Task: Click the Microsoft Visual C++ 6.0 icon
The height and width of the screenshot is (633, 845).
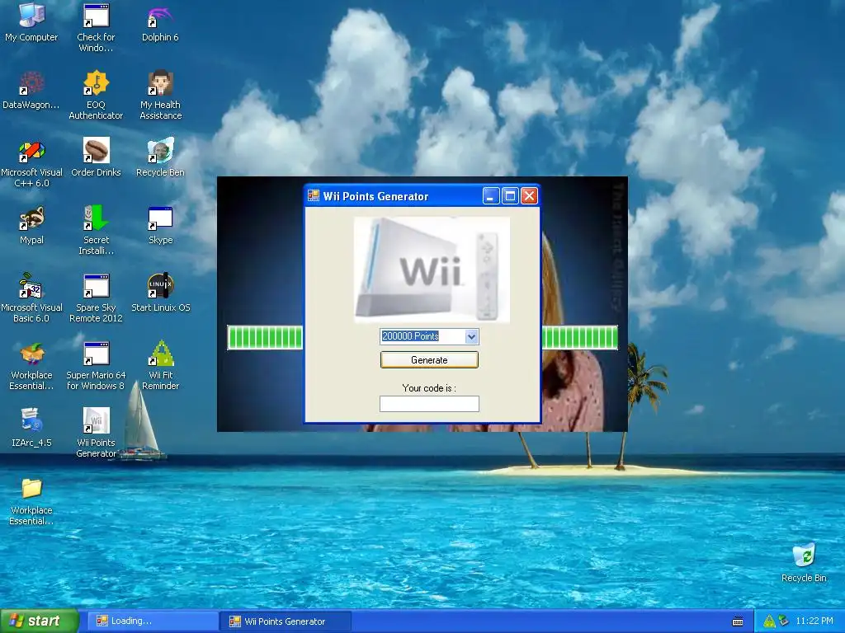Action: coord(32,162)
